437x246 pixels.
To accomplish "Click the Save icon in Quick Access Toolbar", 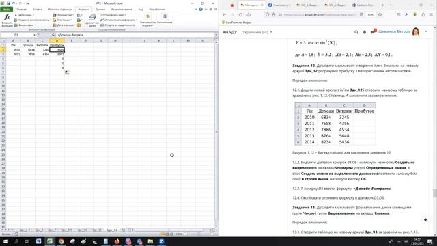I will (x=8, y=3).
